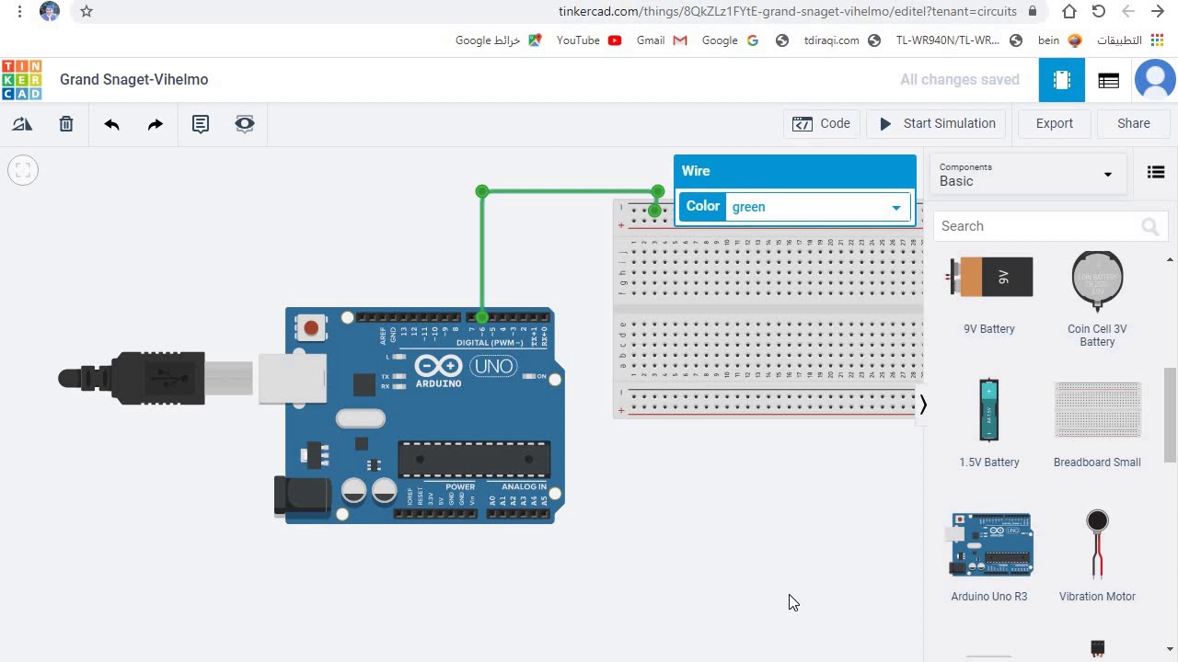Open the Notes tool

click(x=201, y=124)
